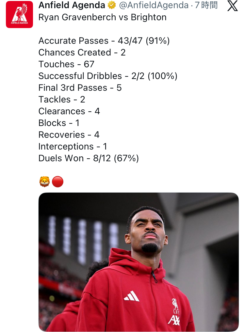Click the Liverpool crest on the hoodie

click(176, 306)
